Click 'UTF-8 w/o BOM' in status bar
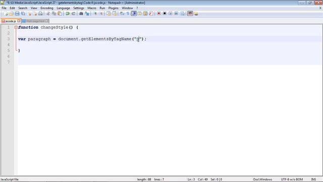The image size is (323, 182). coord(292,179)
